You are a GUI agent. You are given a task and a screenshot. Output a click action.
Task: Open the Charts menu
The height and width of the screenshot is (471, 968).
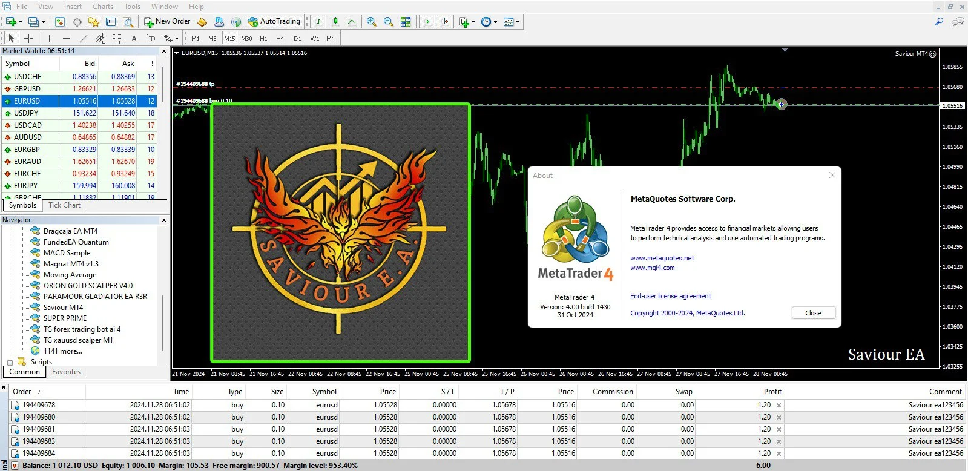103,6
